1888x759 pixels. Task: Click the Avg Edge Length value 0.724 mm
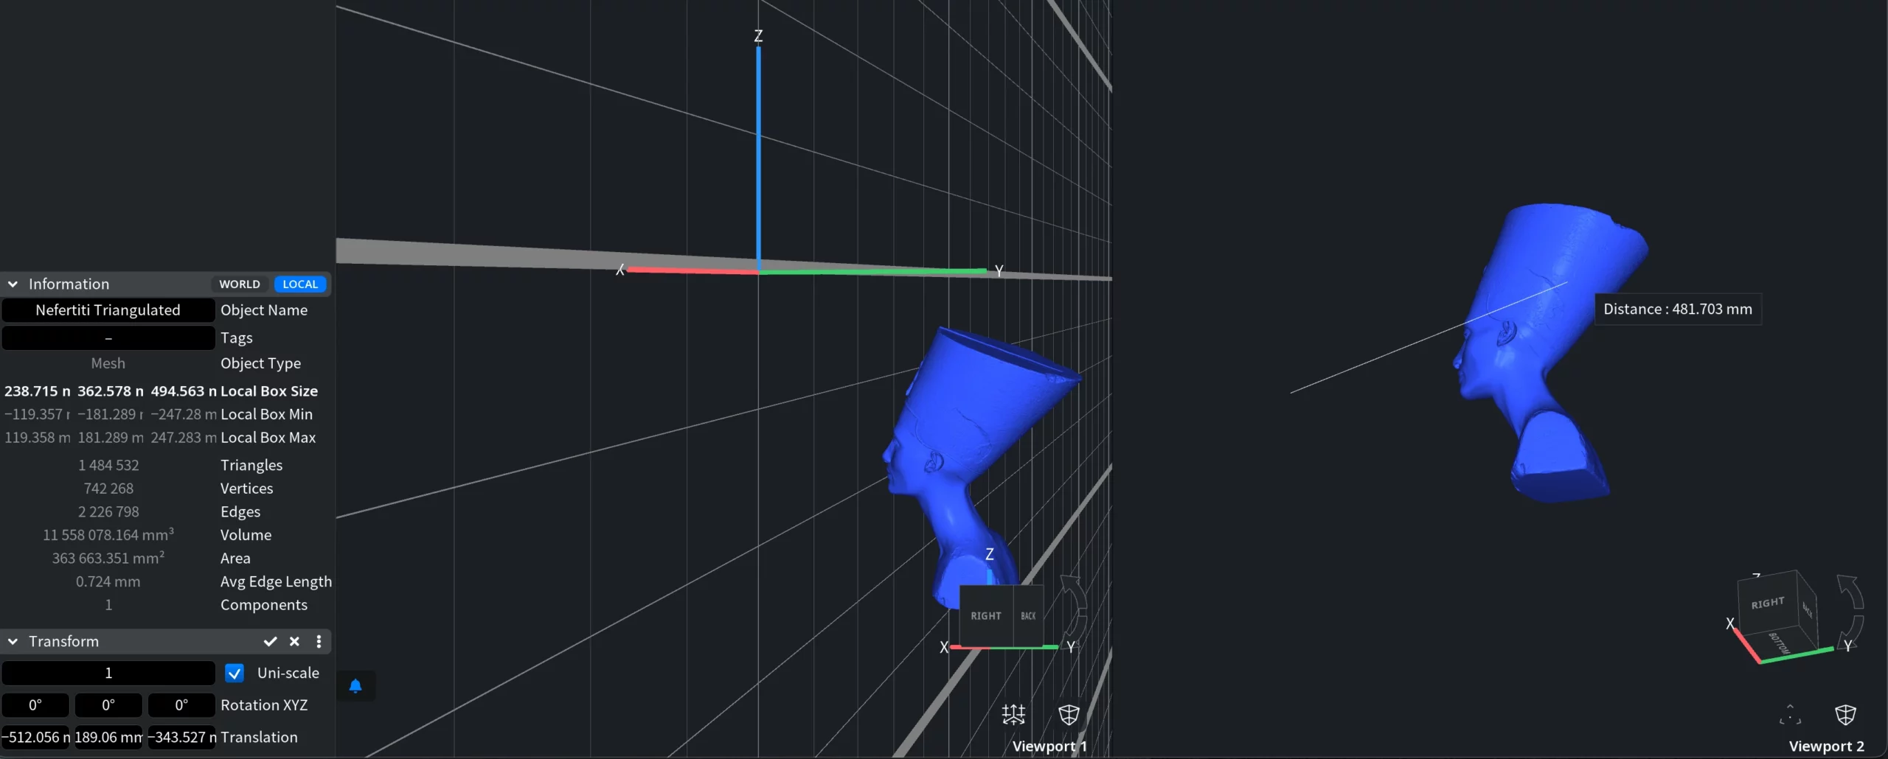[108, 581]
